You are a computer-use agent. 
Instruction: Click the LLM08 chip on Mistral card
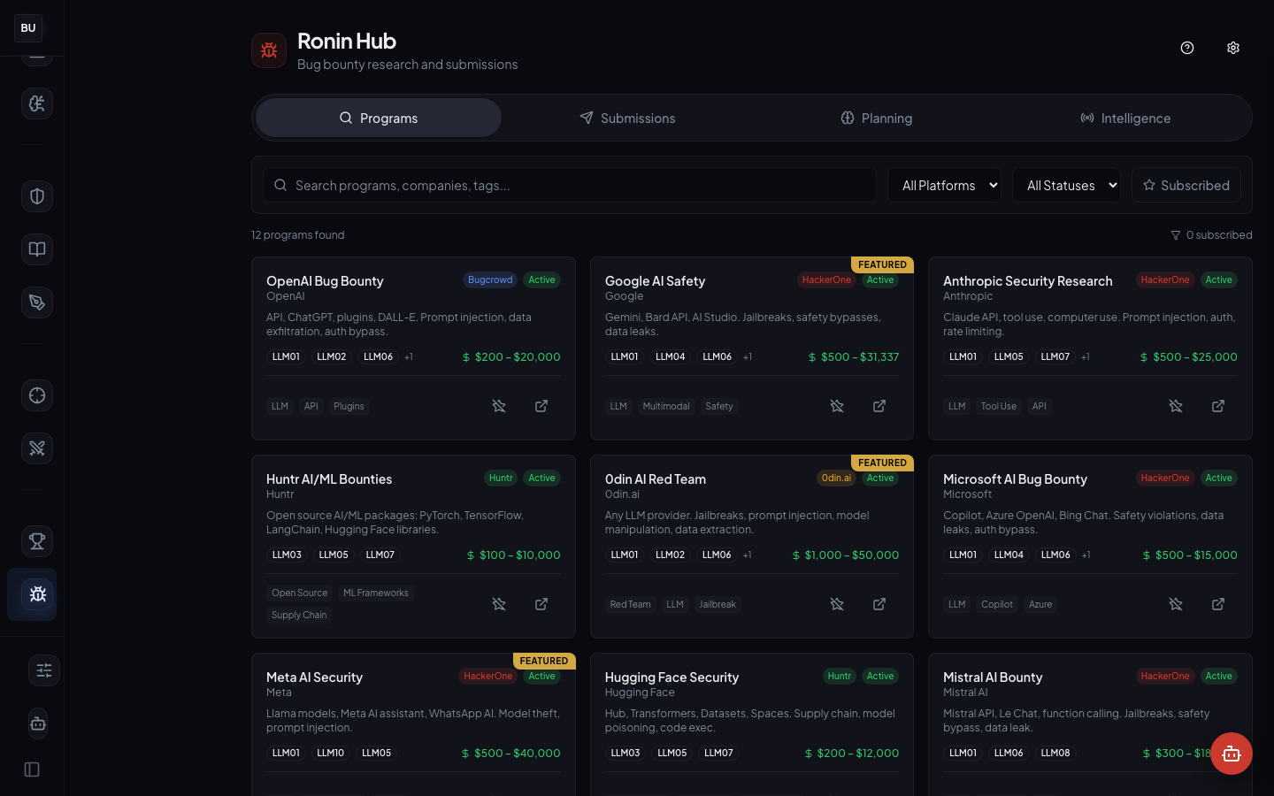click(1055, 754)
